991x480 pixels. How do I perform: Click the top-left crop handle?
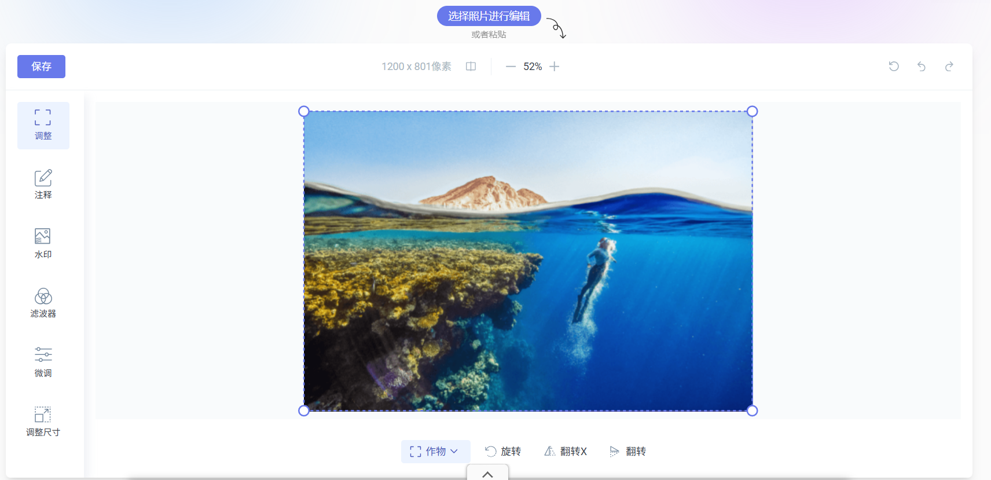click(x=304, y=111)
